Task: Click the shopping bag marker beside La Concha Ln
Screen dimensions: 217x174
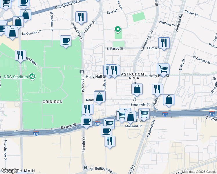Action: [12, 33]
